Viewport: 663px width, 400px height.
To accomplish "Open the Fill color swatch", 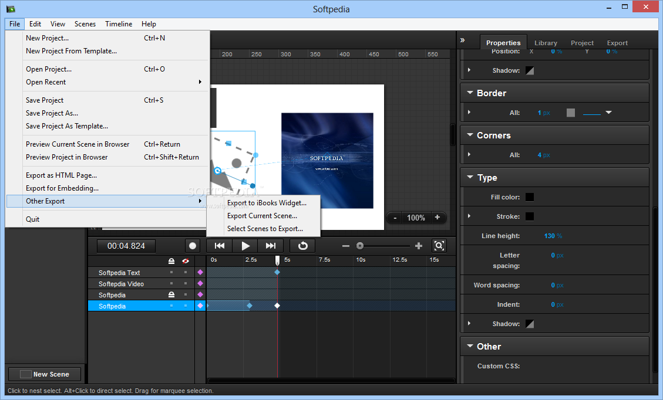I will click(529, 197).
